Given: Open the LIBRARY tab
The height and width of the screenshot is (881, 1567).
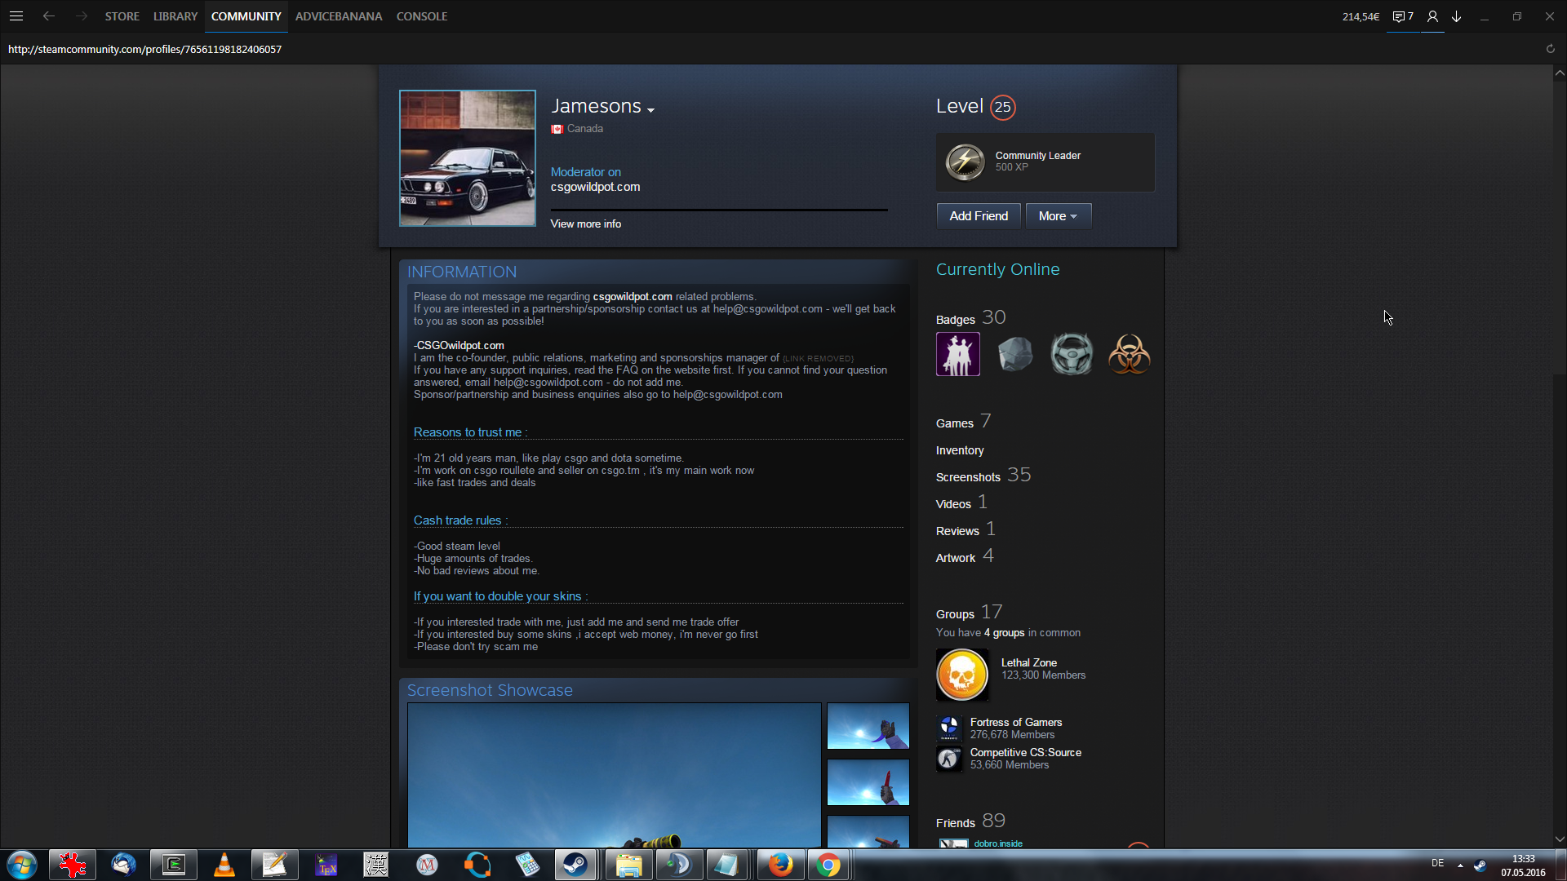Looking at the screenshot, I should point(175,16).
